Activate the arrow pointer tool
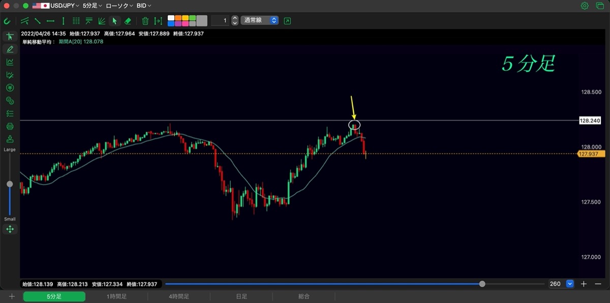The width and height of the screenshot is (610, 303). (114, 21)
